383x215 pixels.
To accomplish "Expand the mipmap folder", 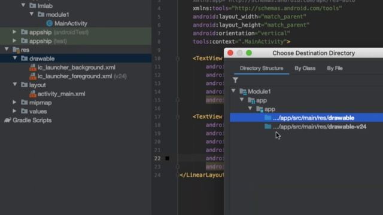I will tap(14, 102).
